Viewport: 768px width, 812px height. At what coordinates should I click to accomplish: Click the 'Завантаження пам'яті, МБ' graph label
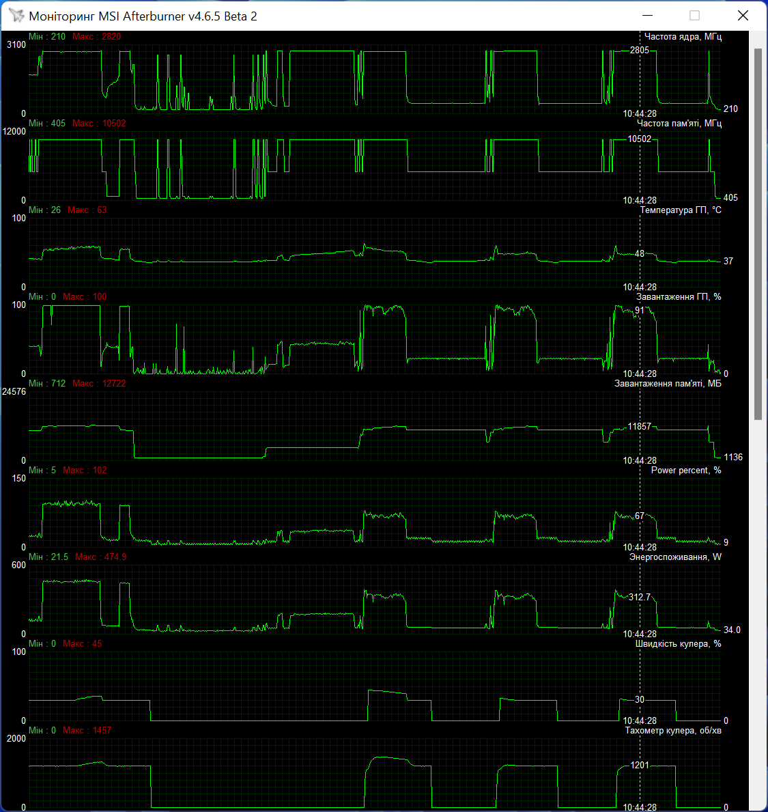tap(668, 384)
